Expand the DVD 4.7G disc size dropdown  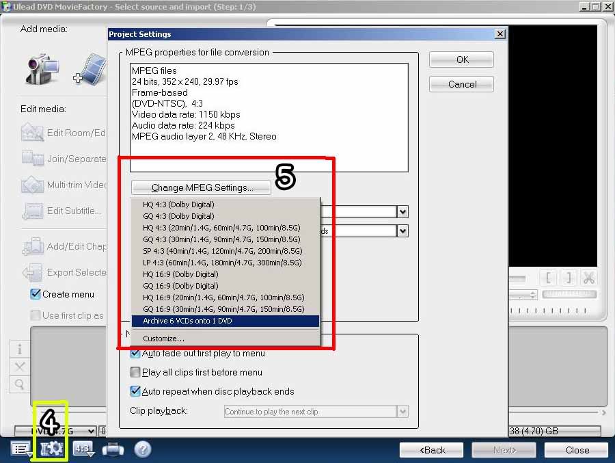[x=89, y=431]
